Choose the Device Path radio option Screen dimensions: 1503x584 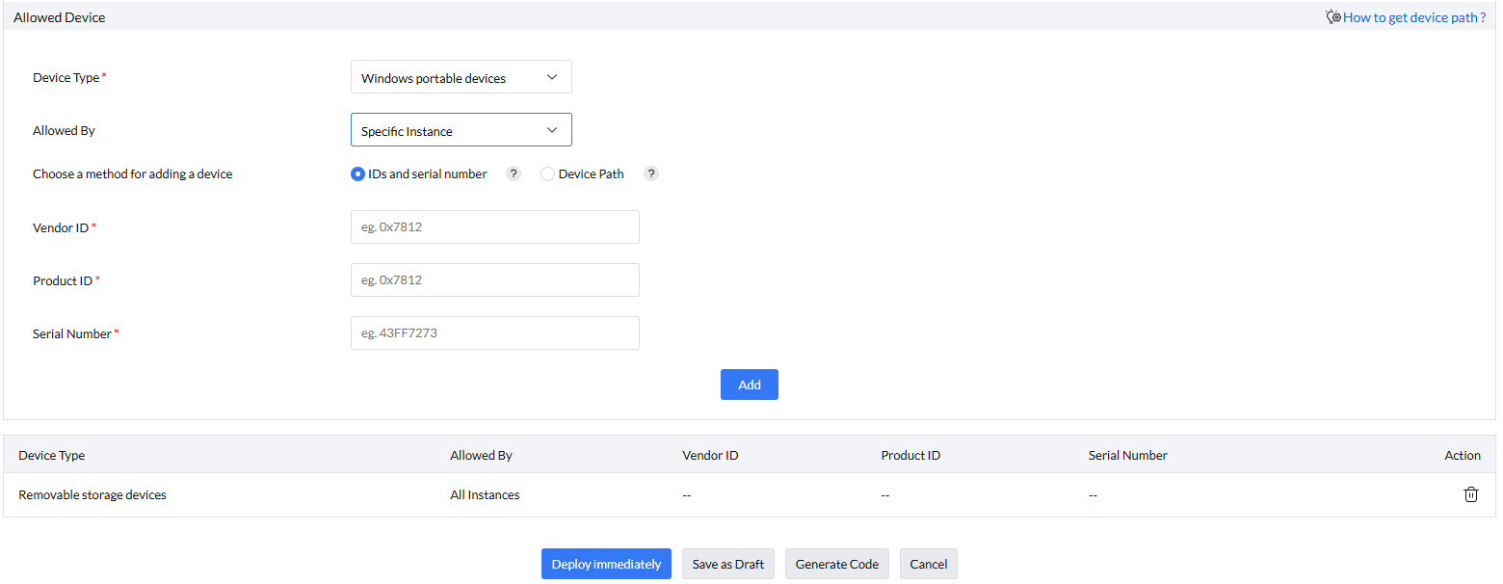[x=548, y=174]
